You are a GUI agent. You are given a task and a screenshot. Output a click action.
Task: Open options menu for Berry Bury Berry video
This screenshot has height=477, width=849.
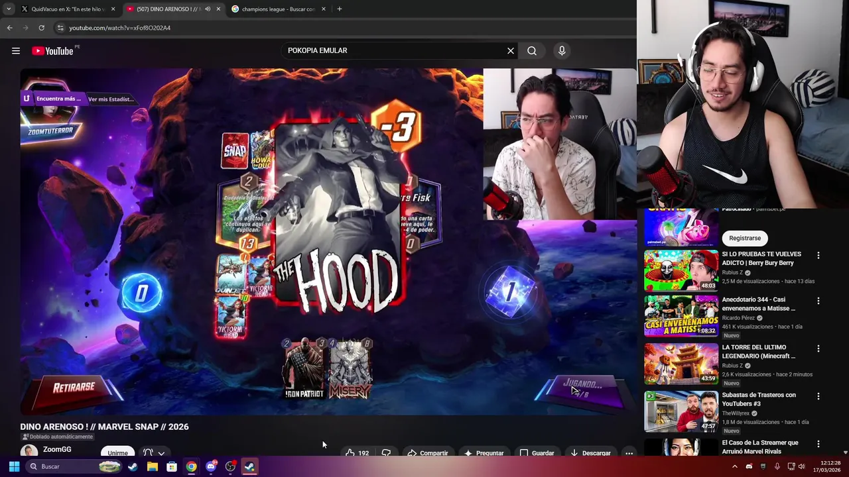click(818, 256)
